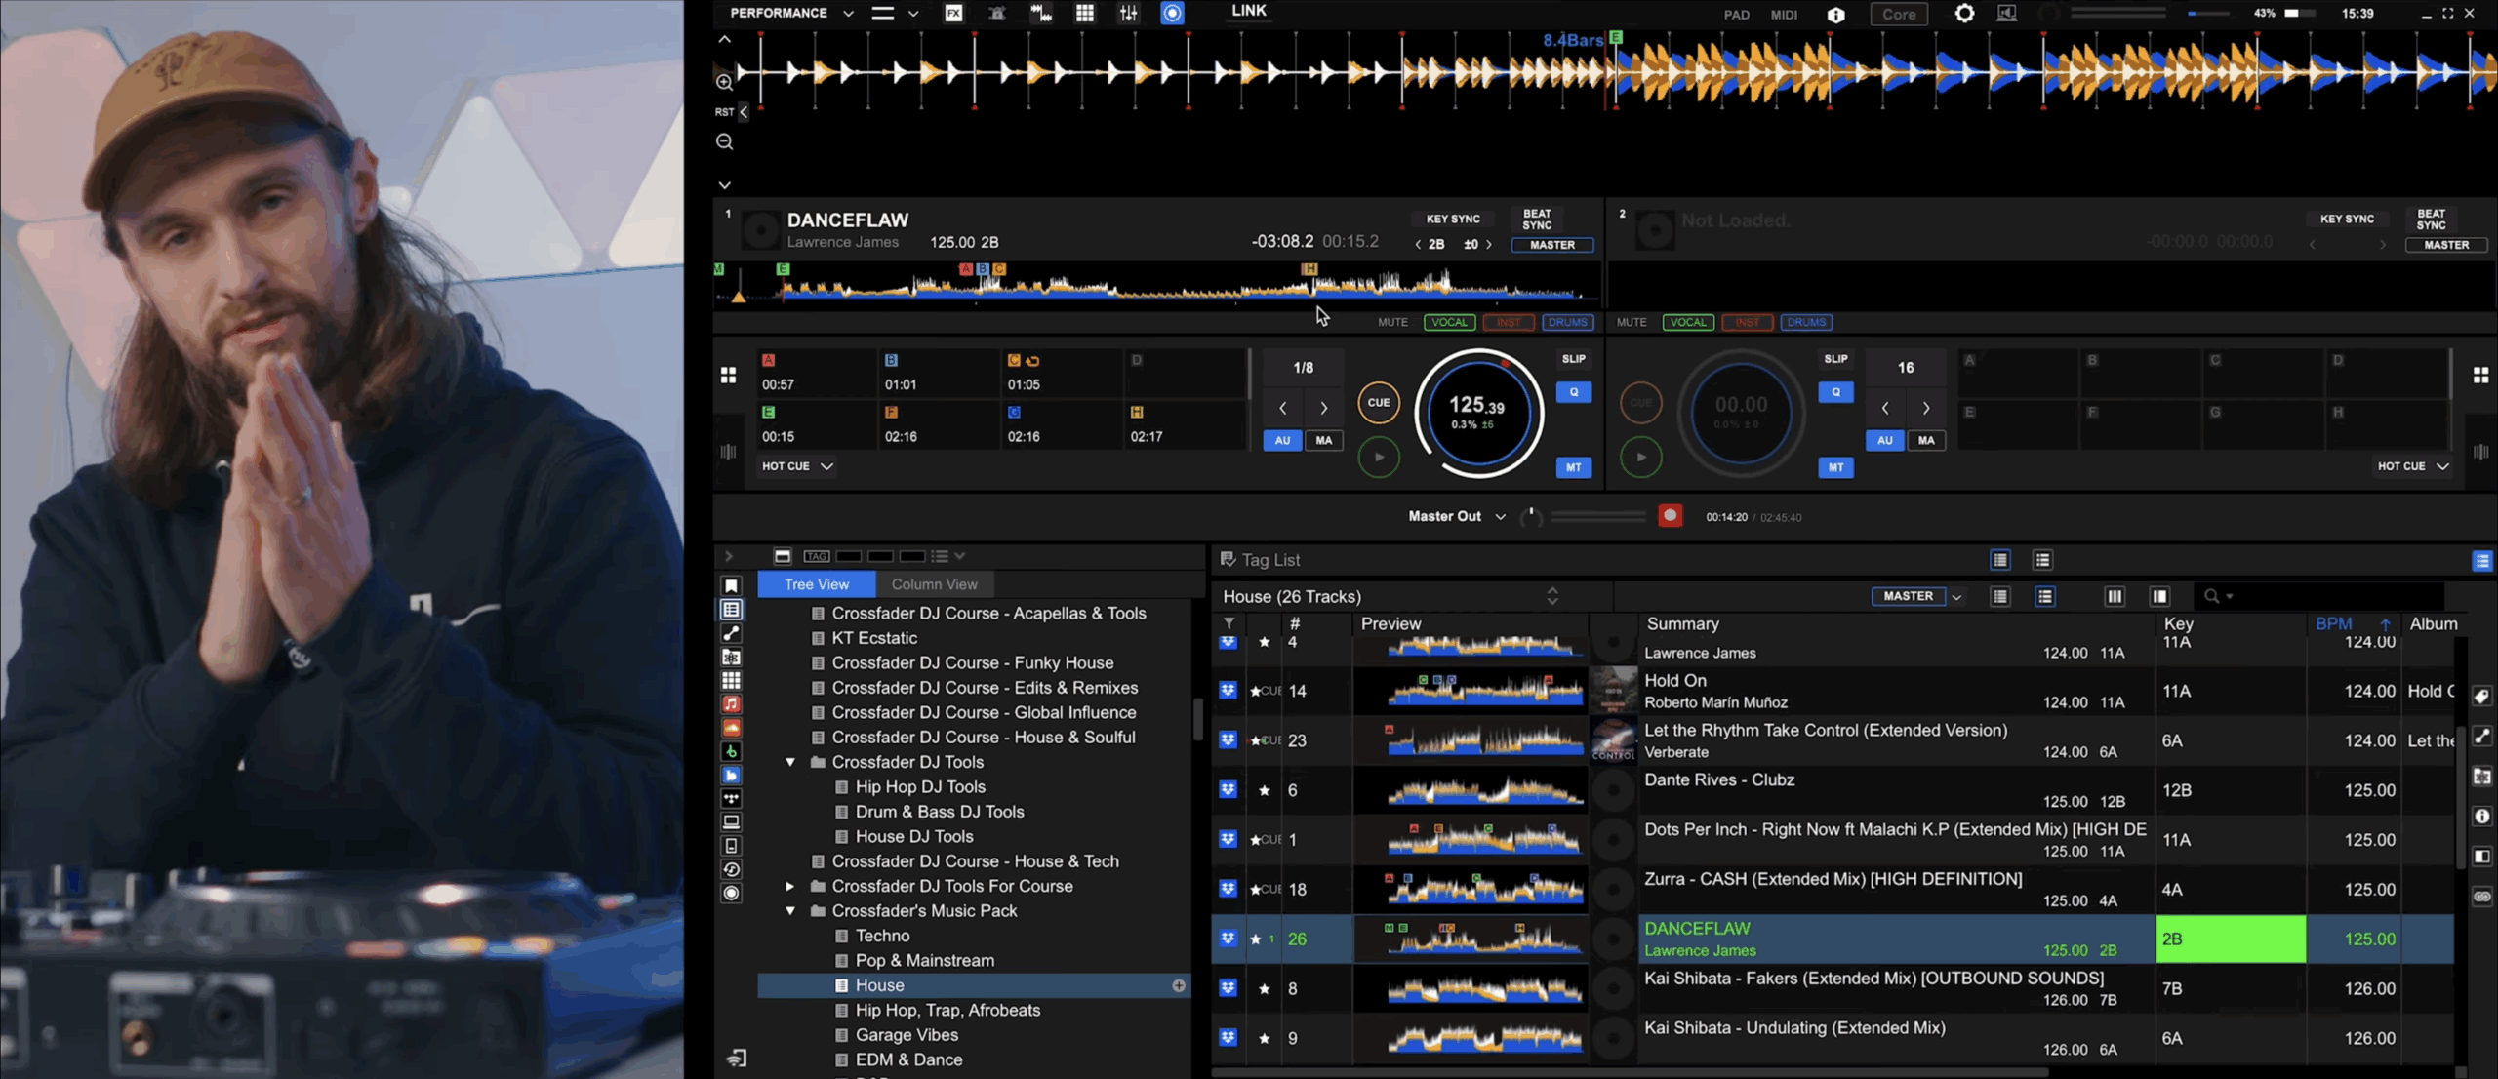
Task: Click MASTER button on deck 2
Action: click(2445, 245)
